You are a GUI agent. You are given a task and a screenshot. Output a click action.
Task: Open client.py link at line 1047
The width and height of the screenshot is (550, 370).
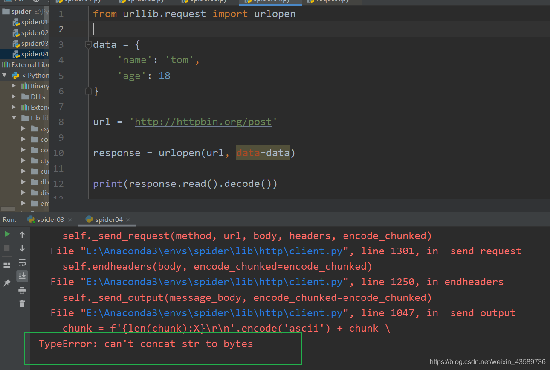[214, 313]
